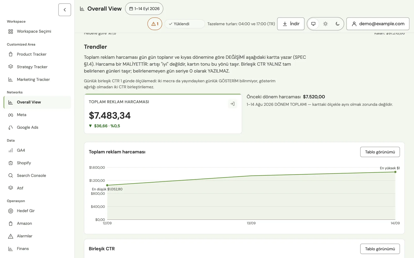Go to the Product Tracker page
The height and width of the screenshot is (258, 414).
[37, 54]
